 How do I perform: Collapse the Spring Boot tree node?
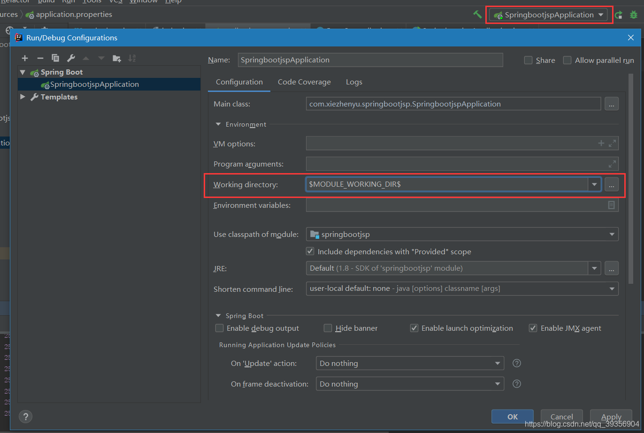(23, 72)
